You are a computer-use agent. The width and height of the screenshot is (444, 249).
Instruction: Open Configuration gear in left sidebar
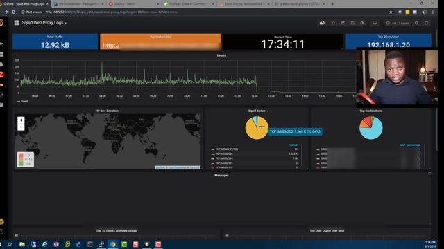1,104
